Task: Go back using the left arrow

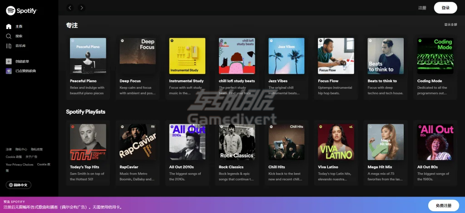Action: [69, 8]
